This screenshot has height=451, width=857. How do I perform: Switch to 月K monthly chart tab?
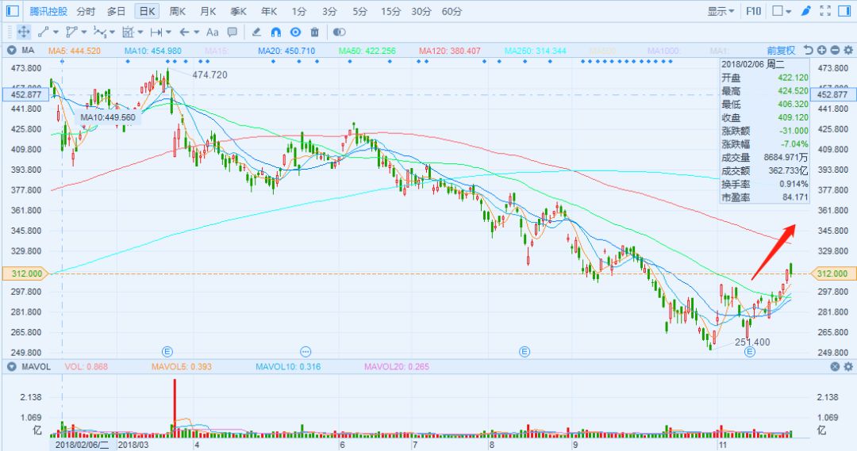point(208,11)
